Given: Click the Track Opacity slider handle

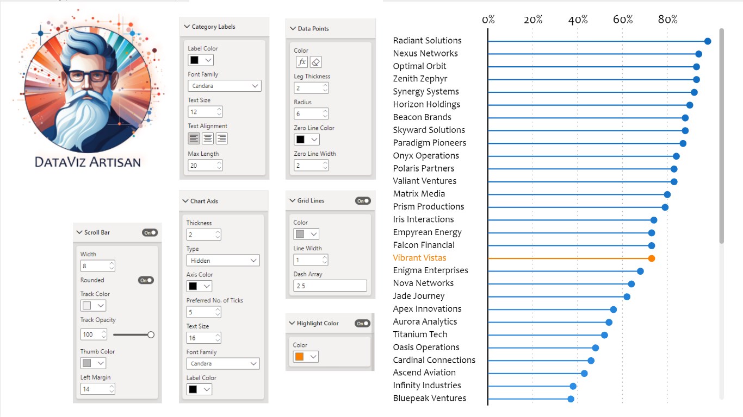Looking at the screenshot, I should pos(151,335).
